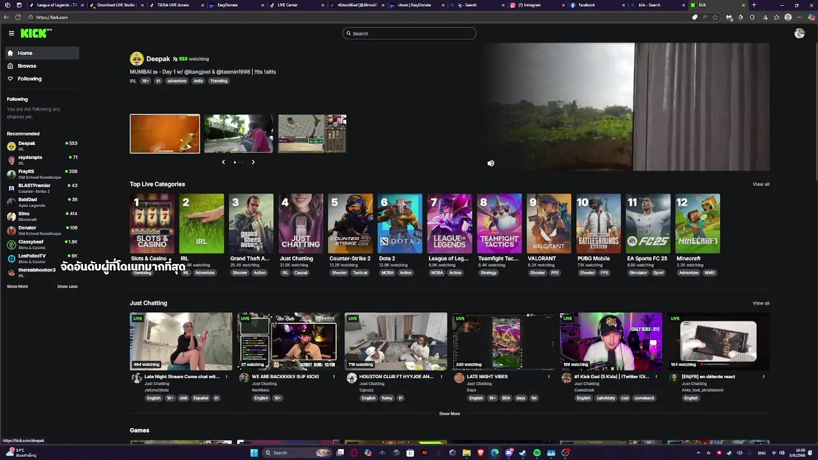Open File Explorer from the taskbar
The width and height of the screenshot is (818, 460).
tap(467, 453)
